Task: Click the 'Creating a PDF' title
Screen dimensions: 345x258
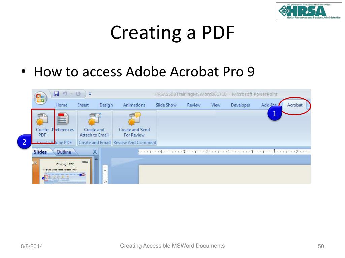Action: click(172, 33)
